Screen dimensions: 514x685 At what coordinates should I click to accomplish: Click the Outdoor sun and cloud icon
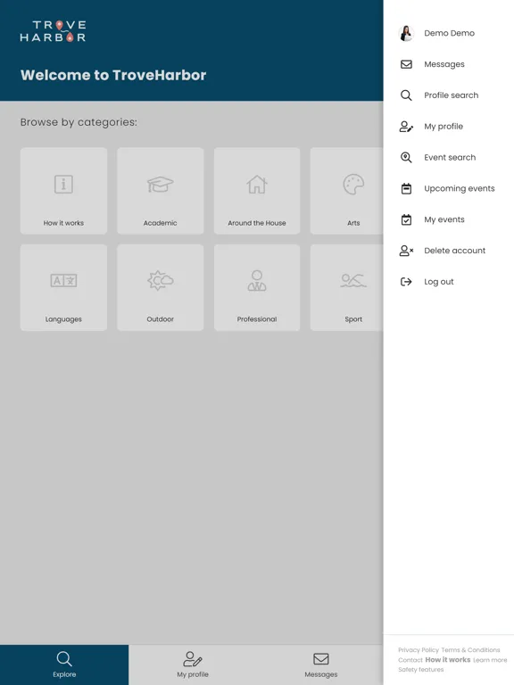click(x=160, y=280)
